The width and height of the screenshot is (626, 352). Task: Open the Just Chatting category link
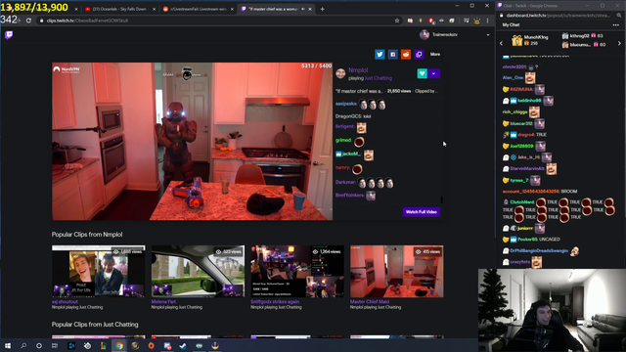(x=379, y=78)
